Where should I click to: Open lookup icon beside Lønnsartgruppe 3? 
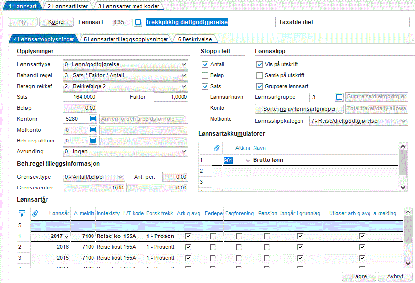(x=339, y=97)
